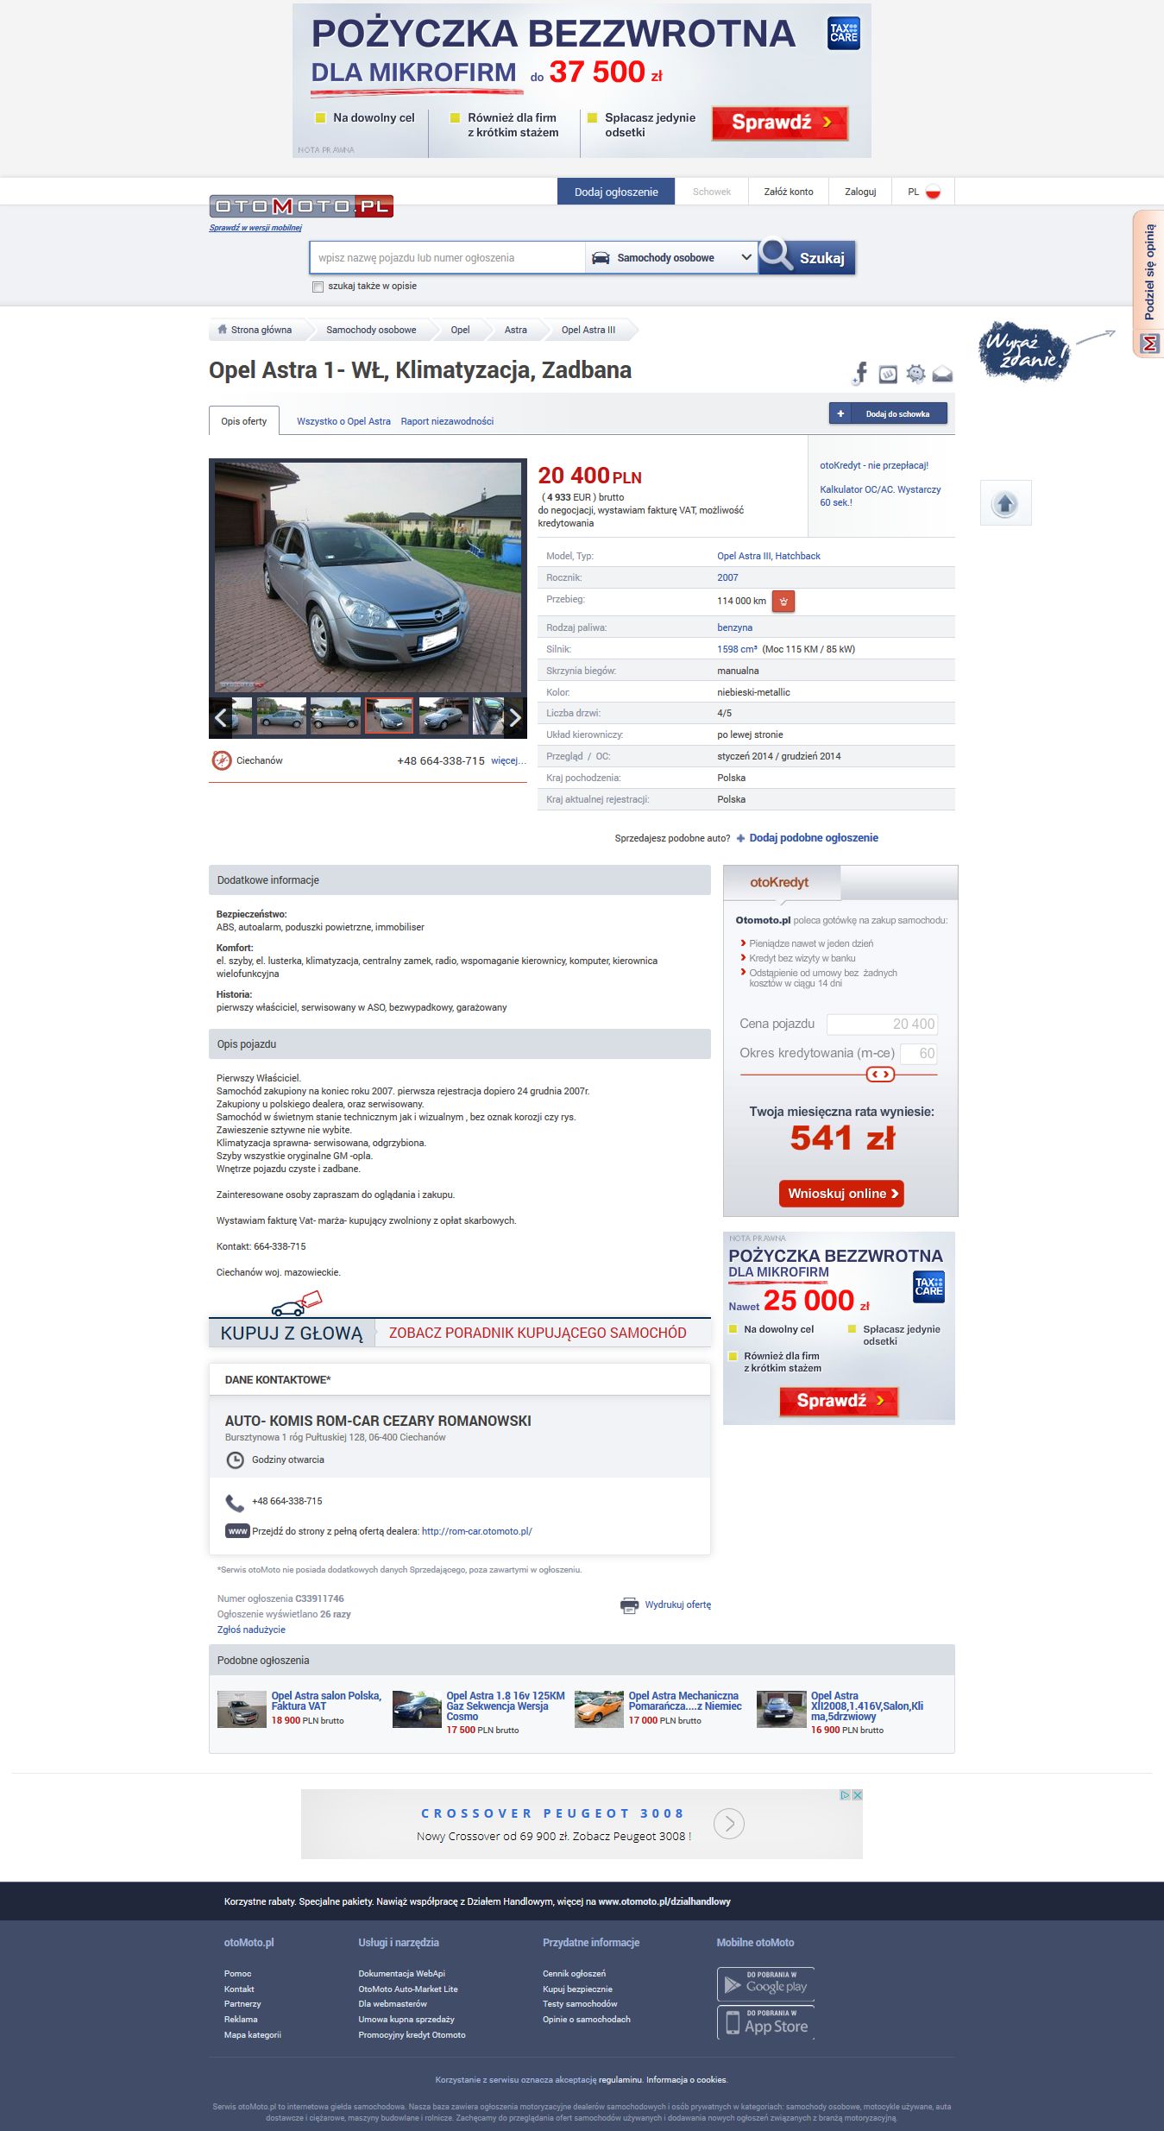
Task: Click the Szukaj search button
Action: pyautogui.click(x=807, y=257)
